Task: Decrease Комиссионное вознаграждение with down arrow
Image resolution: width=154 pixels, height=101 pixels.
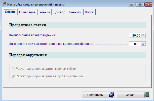Action: pos(143,36)
